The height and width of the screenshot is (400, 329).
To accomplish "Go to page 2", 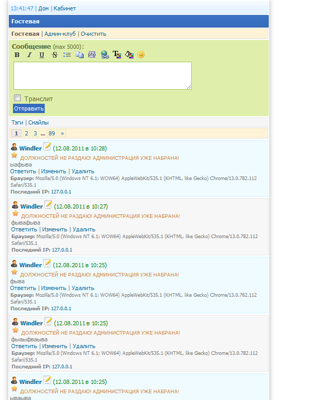I will pos(27,133).
